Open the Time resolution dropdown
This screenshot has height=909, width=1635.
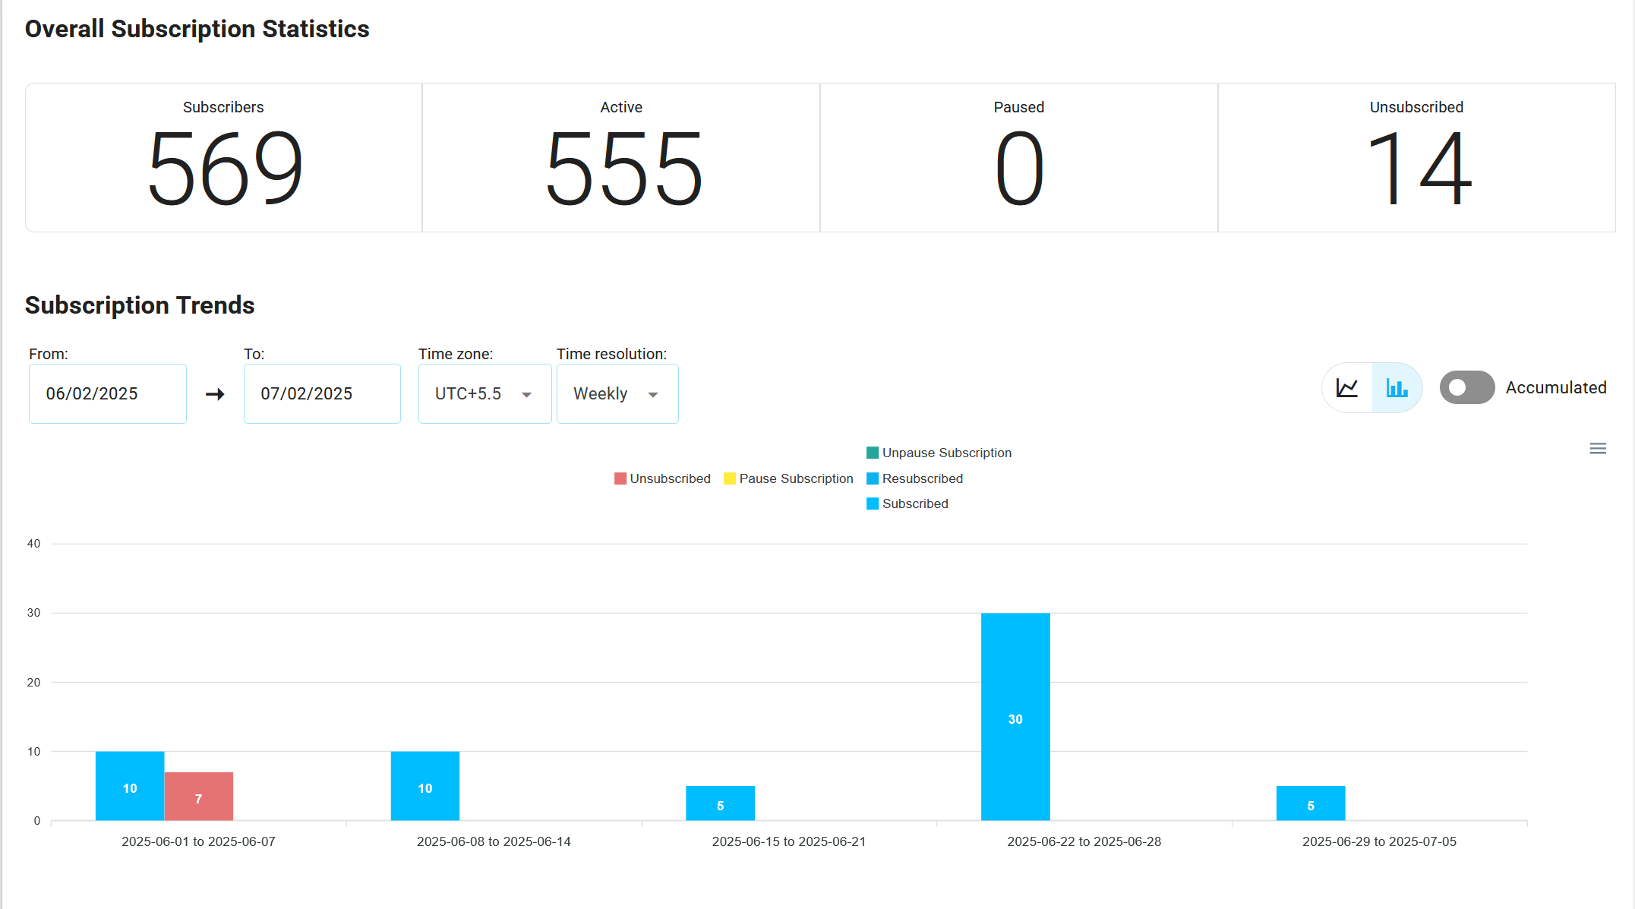(x=617, y=393)
